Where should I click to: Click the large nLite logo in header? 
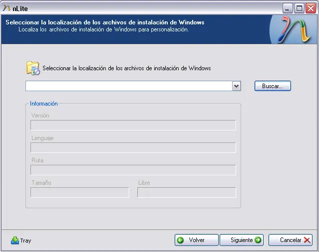[294, 29]
